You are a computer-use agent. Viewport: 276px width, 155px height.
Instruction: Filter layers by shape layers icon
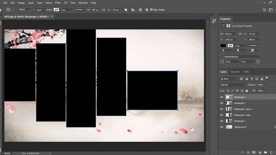[x=257, y=79]
